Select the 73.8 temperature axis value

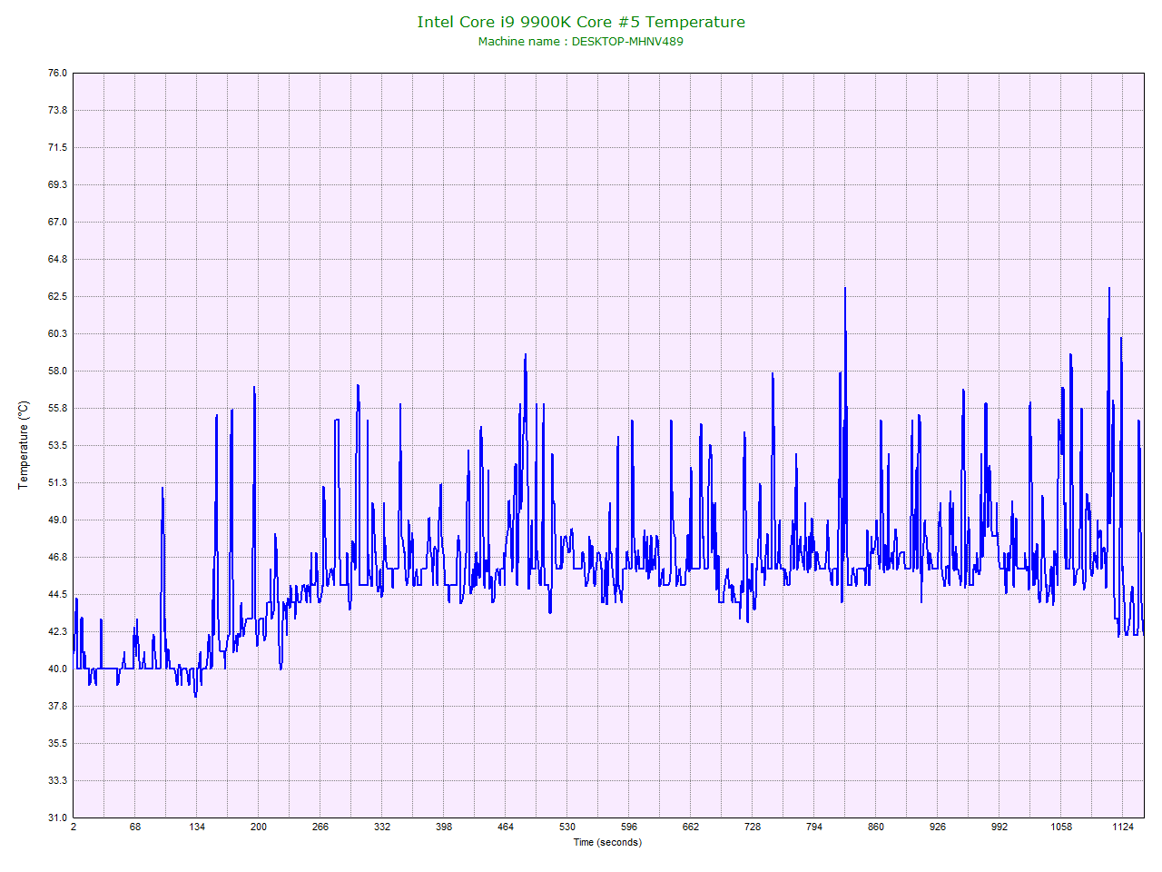[x=57, y=110]
